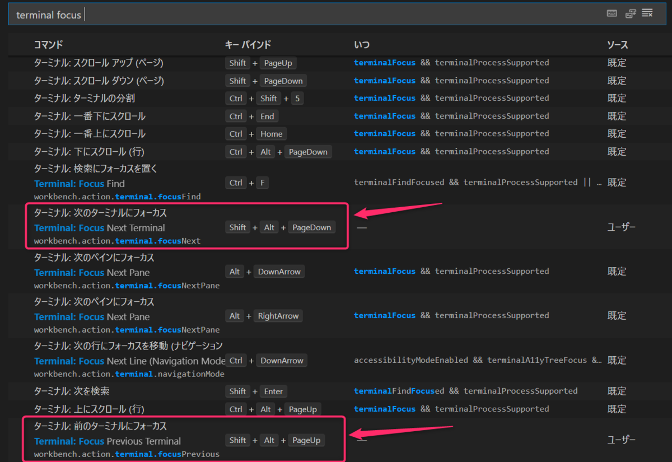Click the Shift + Alt + PageDown keybinding

point(281,227)
